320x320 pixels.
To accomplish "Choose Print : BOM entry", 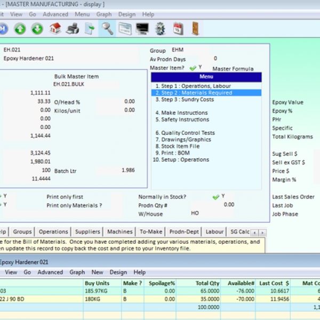I will click(206, 153).
